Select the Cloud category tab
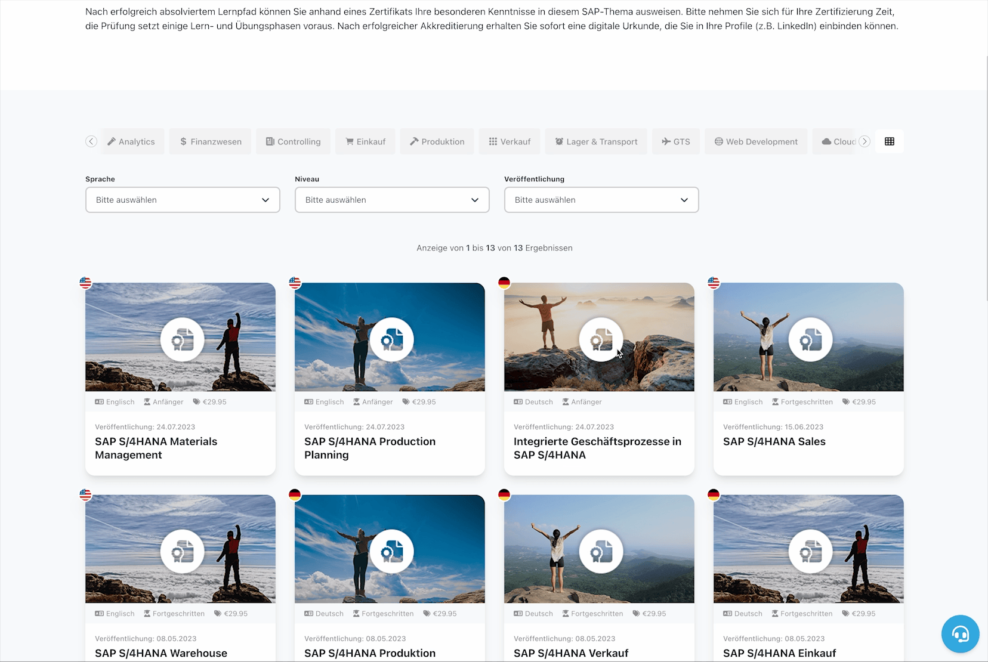 pos(835,141)
